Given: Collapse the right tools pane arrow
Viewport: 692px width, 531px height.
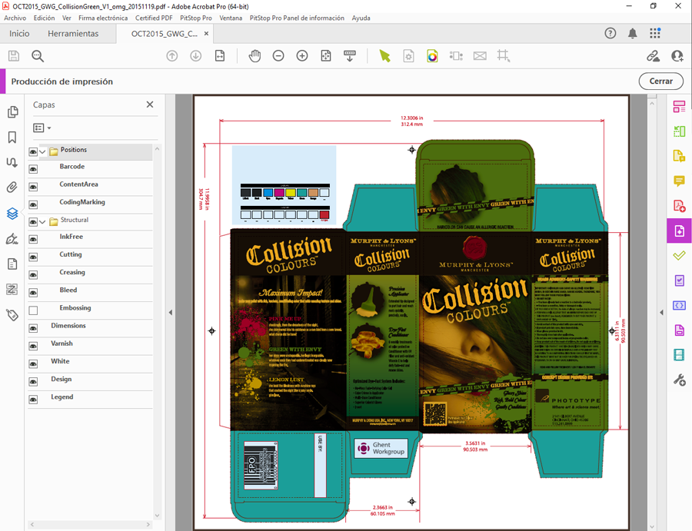Looking at the screenshot, I should click(x=661, y=312).
